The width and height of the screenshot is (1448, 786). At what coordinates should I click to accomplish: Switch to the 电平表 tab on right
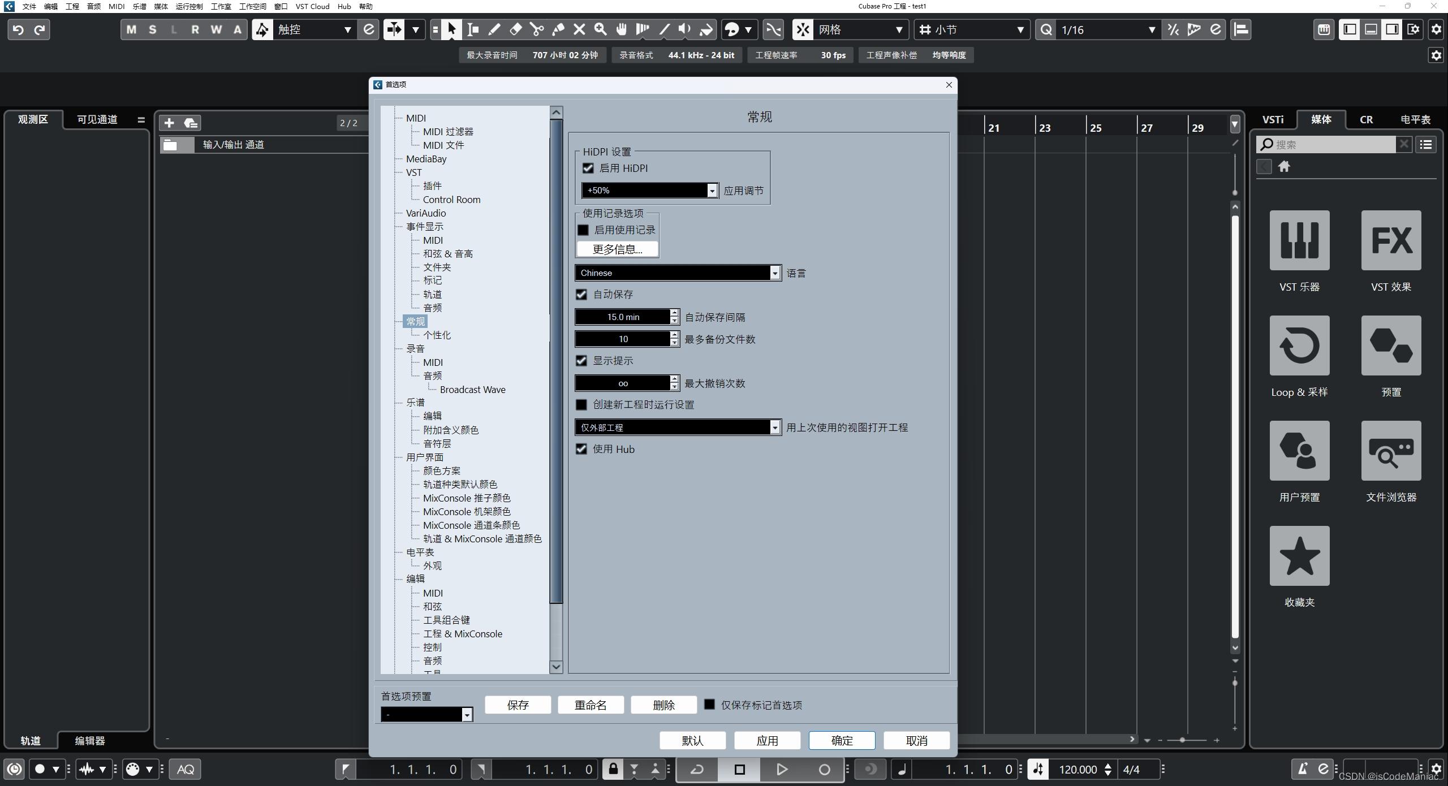[1415, 119]
